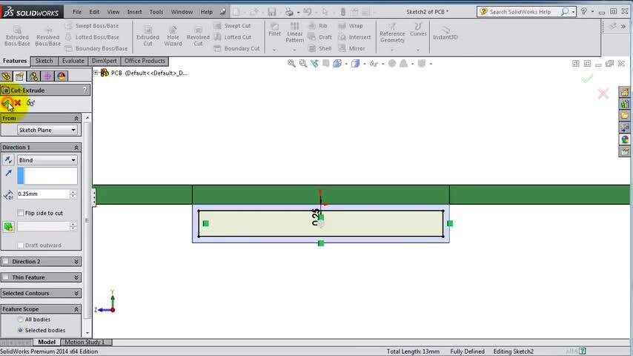Open the PropertyManager tab icon
Image resolution: width=633 pixels, height=356 pixels.
(20, 76)
